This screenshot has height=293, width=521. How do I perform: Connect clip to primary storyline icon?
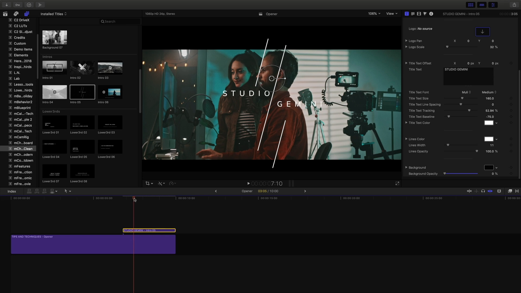pyautogui.click(x=29, y=191)
